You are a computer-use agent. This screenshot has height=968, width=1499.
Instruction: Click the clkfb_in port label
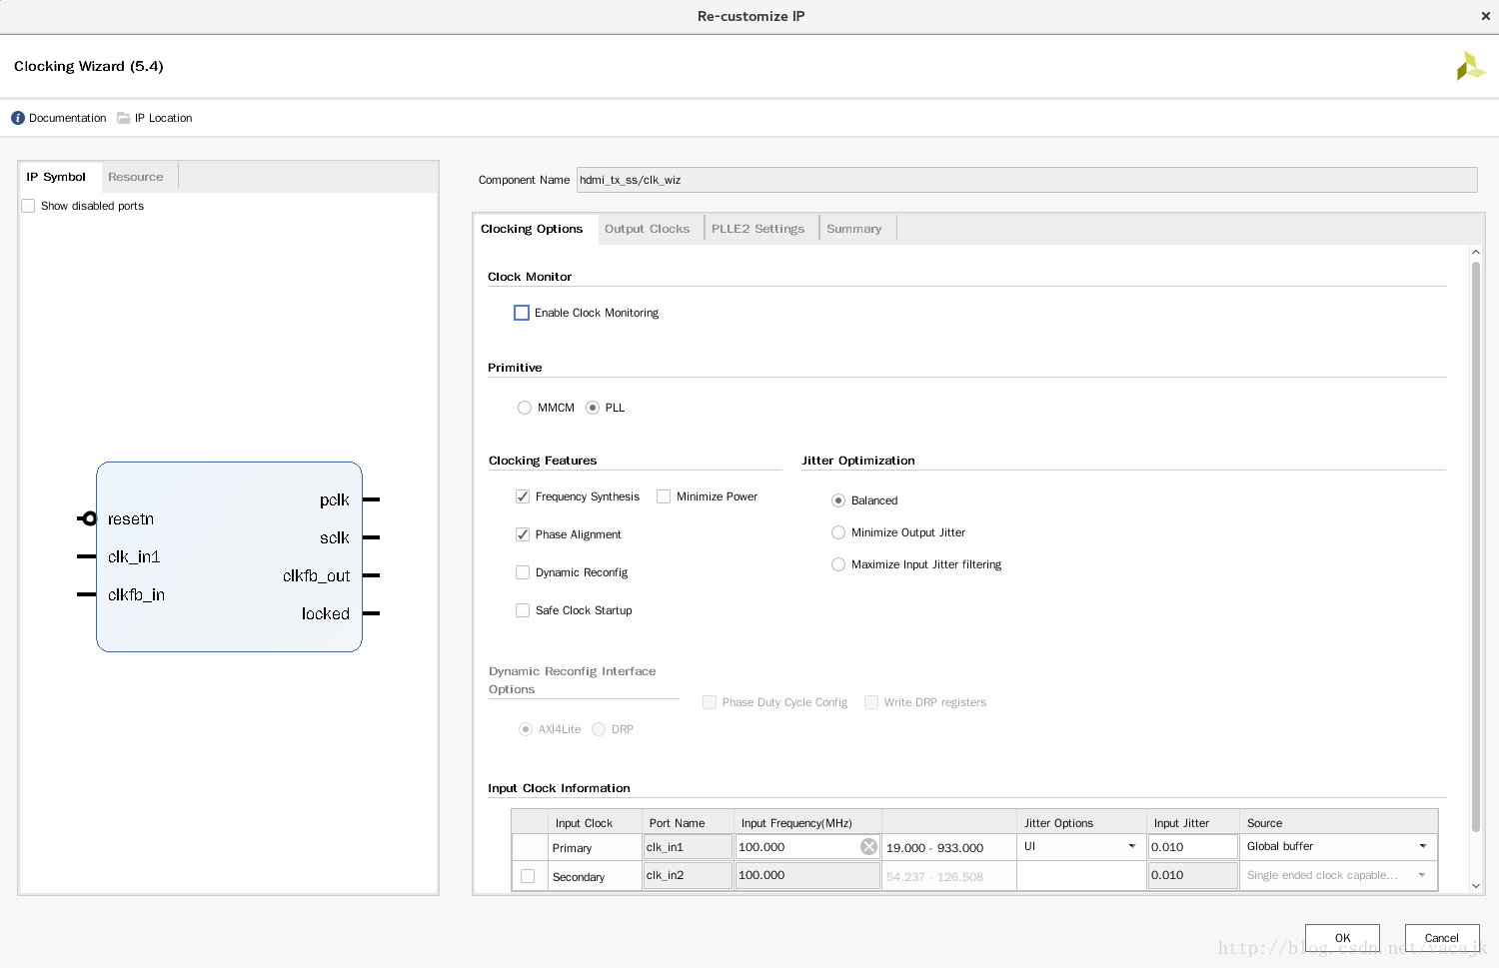coord(136,594)
